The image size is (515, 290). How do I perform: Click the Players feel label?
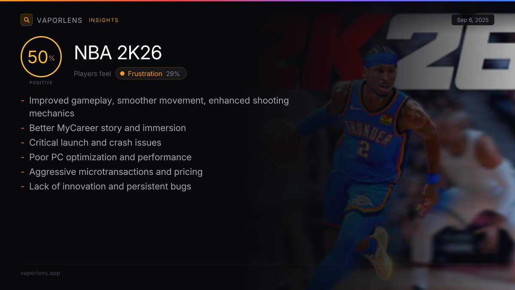92,73
